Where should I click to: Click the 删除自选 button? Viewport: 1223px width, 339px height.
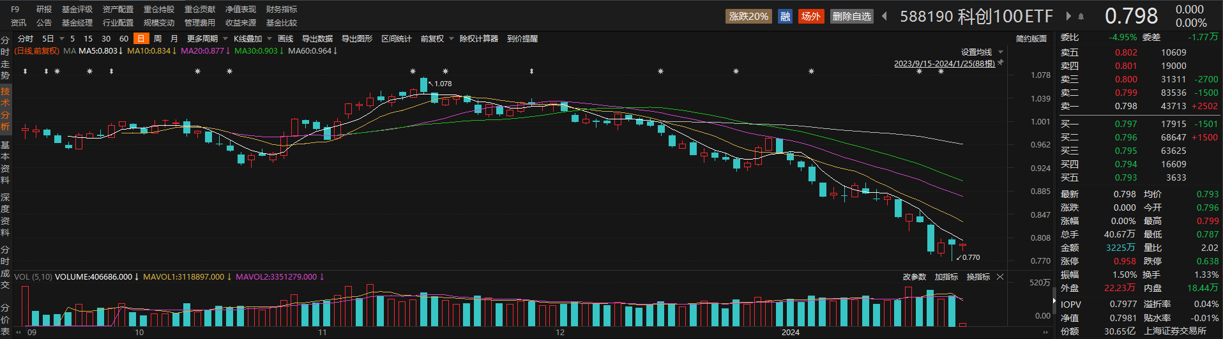point(852,16)
